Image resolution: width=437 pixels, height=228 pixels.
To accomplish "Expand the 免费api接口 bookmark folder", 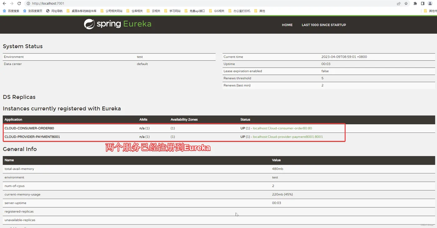I will 195,11.
